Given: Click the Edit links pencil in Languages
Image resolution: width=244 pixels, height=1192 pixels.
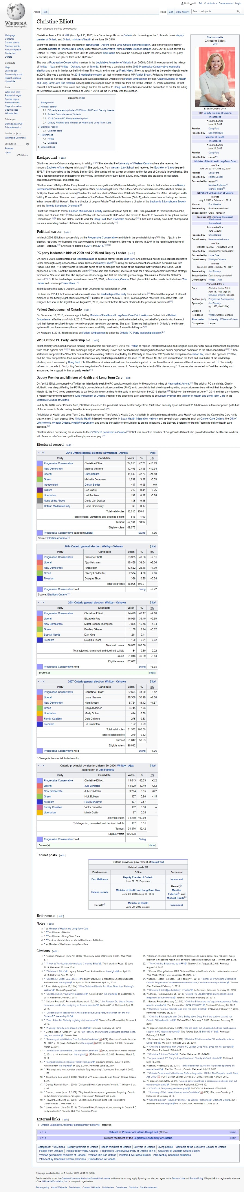Looking at the screenshot, I should 23,155.
